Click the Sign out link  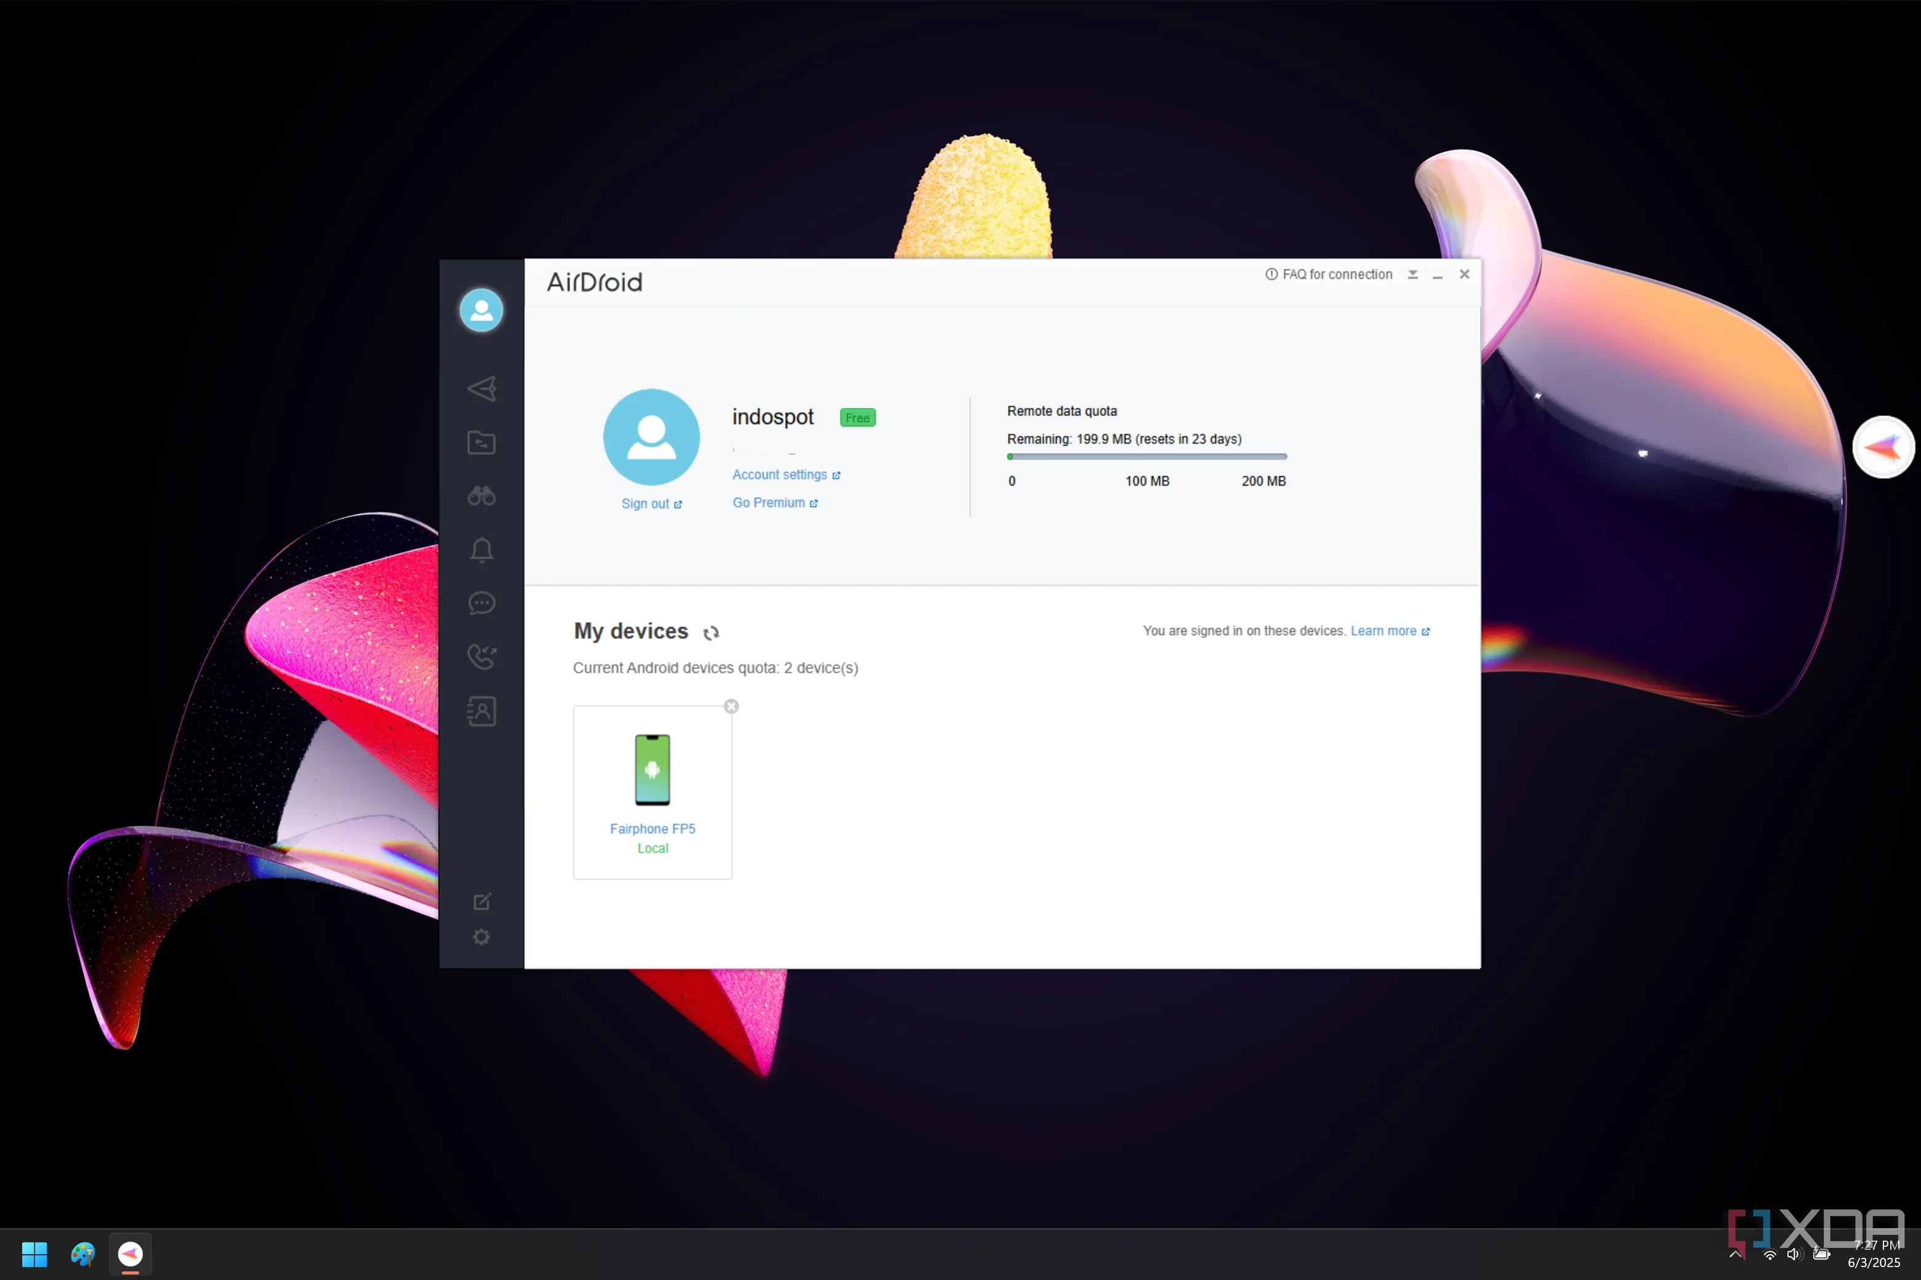[652, 503]
